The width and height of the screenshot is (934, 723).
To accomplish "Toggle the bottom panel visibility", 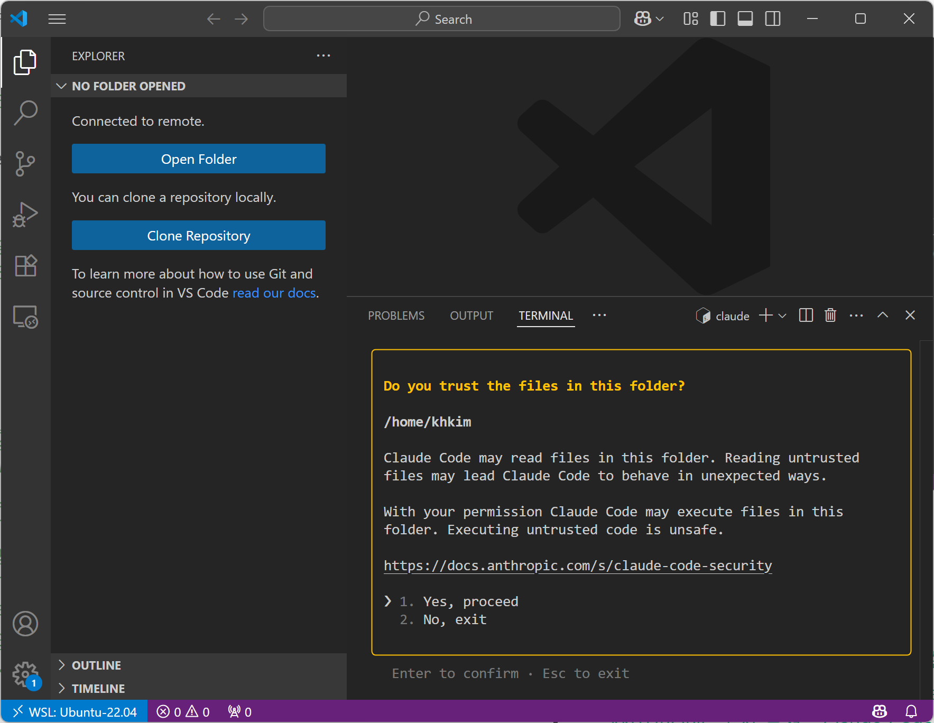I will [x=745, y=19].
